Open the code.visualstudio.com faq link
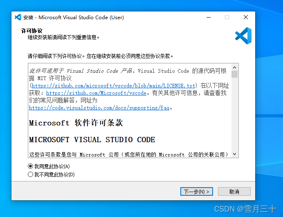Viewport: 283px width, 217px height. (99, 108)
